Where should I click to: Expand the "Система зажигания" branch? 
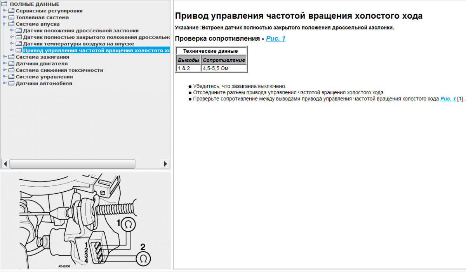4,56
